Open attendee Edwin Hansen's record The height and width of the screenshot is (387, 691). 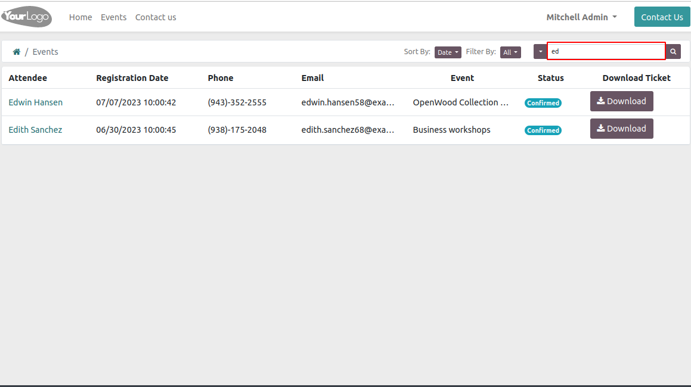pyautogui.click(x=36, y=102)
